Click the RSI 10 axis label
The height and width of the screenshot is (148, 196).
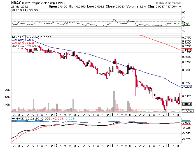(184, 31)
